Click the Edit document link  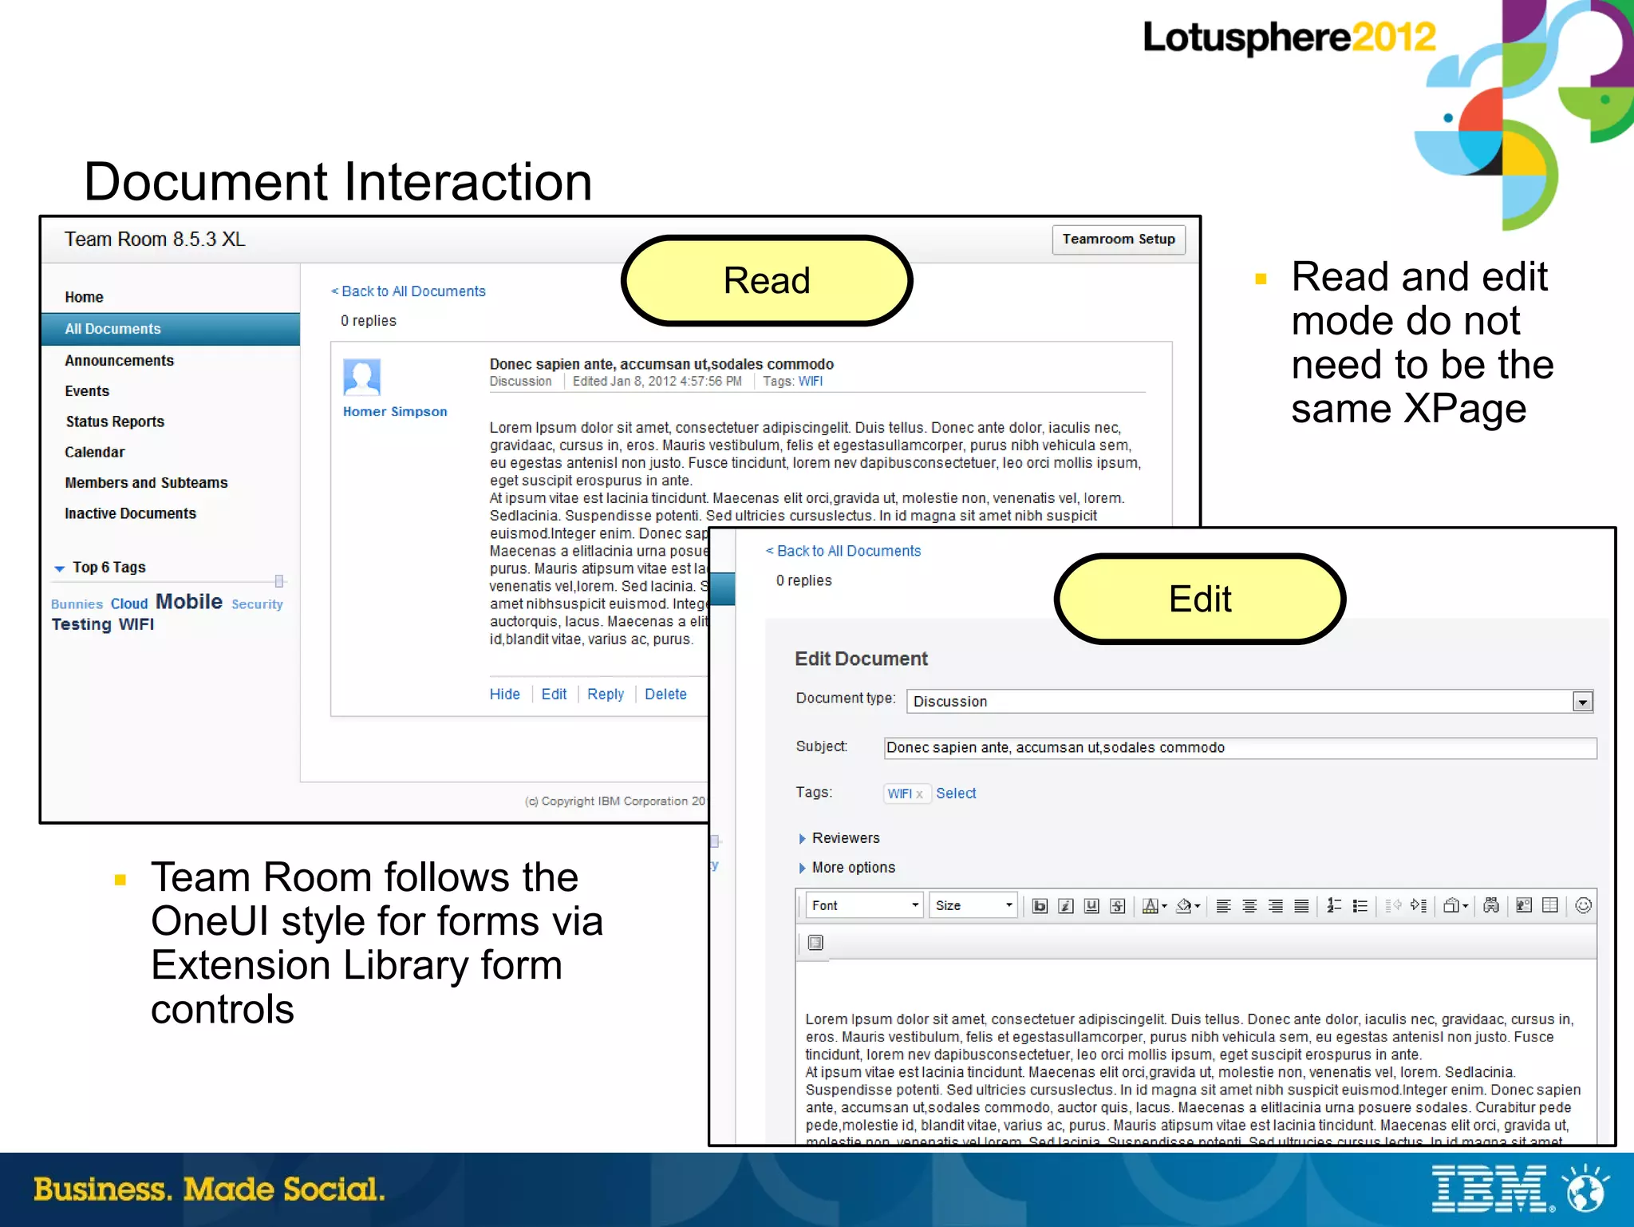point(554,695)
